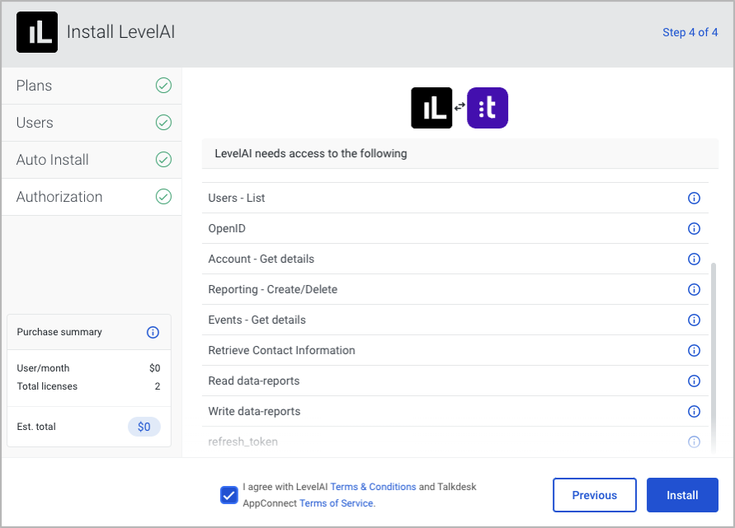Click the LevelAI logo in header
735x528 pixels.
pos(37,32)
